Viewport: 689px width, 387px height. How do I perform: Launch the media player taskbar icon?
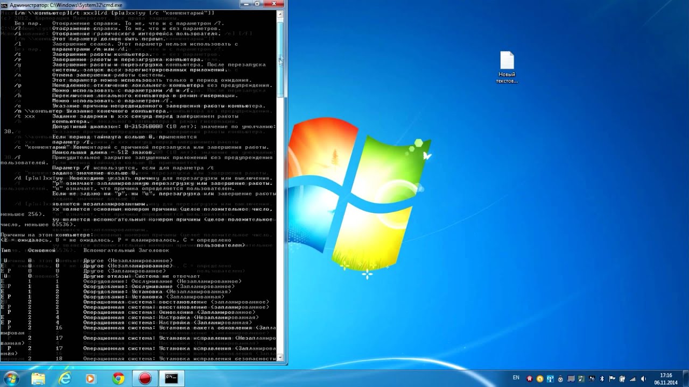pyautogui.click(x=91, y=378)
